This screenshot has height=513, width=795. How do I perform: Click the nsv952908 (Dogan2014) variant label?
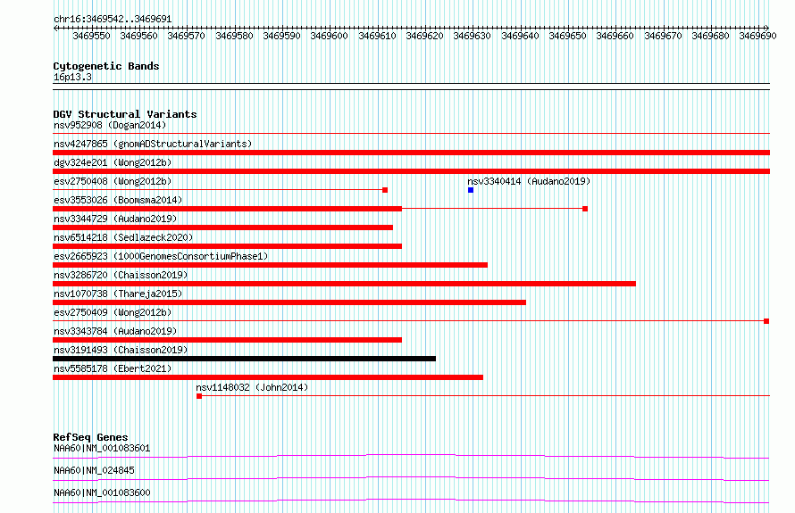coord(110,125)
